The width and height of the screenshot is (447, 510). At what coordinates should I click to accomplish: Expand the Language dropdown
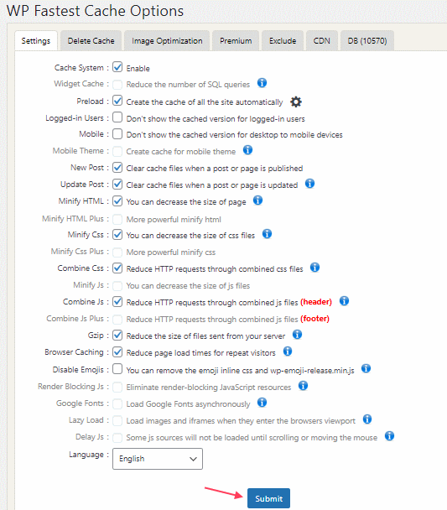click(158, 459)
